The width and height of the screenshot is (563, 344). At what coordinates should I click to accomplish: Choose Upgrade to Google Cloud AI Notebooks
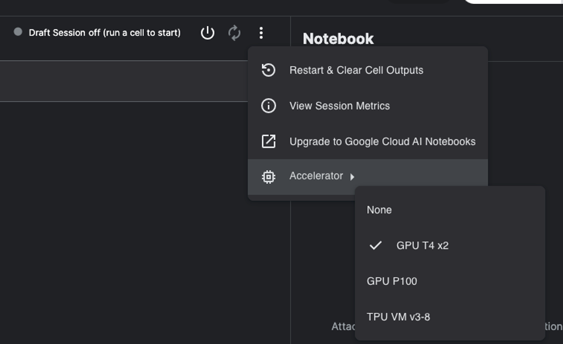point(368,141)
